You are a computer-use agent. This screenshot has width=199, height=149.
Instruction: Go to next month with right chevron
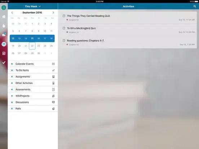[x=53, y=13]
